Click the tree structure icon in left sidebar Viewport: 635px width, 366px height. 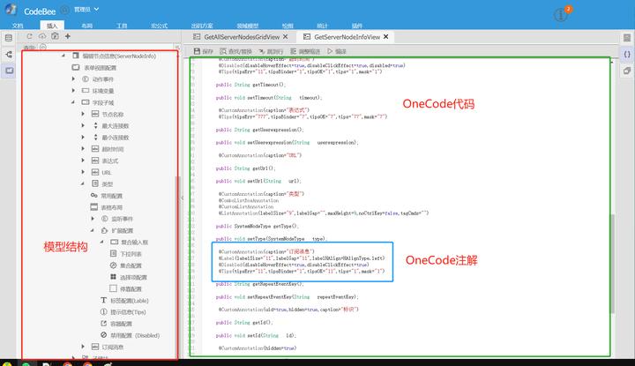point(9,54)
